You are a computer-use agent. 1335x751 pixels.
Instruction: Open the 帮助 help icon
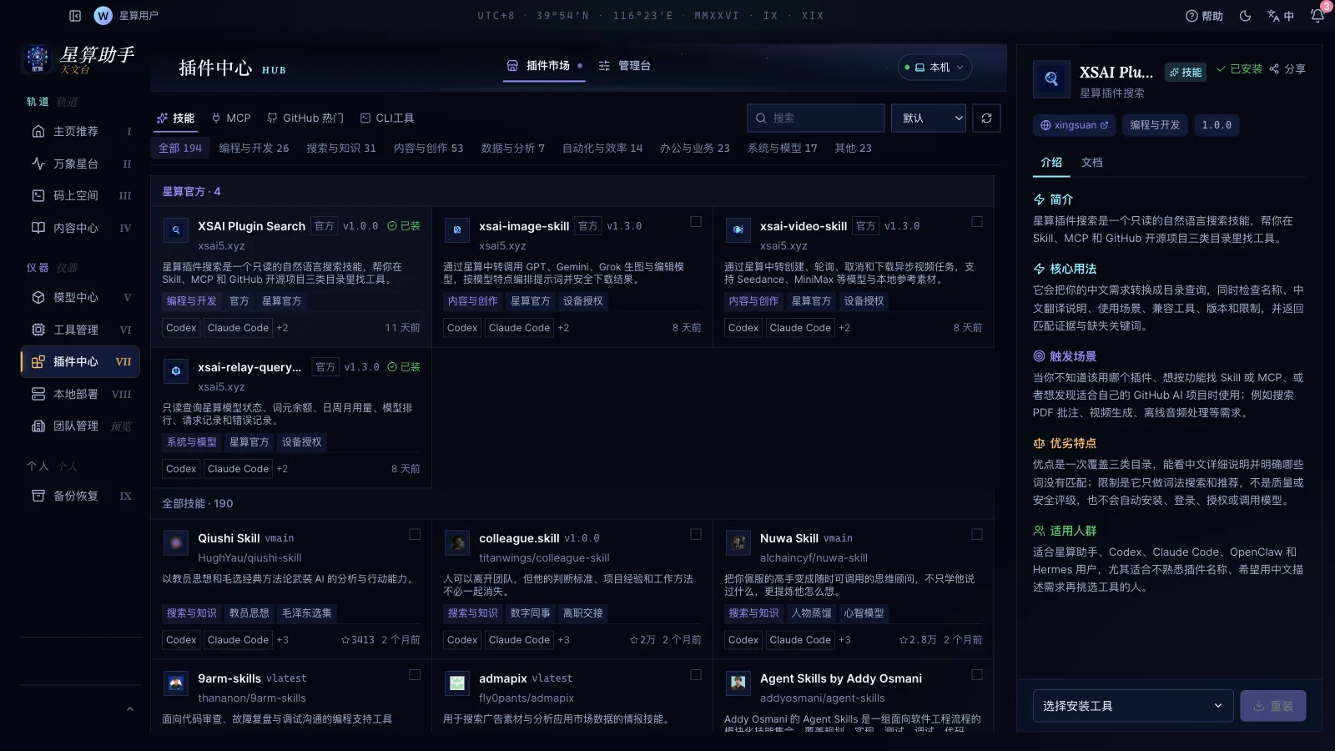click(x=1204, y=16)
